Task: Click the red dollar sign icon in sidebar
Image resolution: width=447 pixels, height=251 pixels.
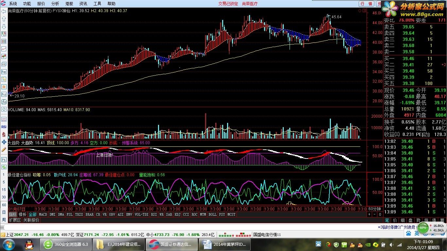Action: tap(4, 134)
